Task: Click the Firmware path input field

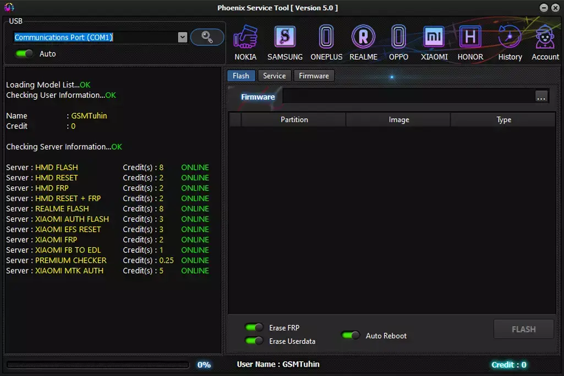Action: [408, 97]
